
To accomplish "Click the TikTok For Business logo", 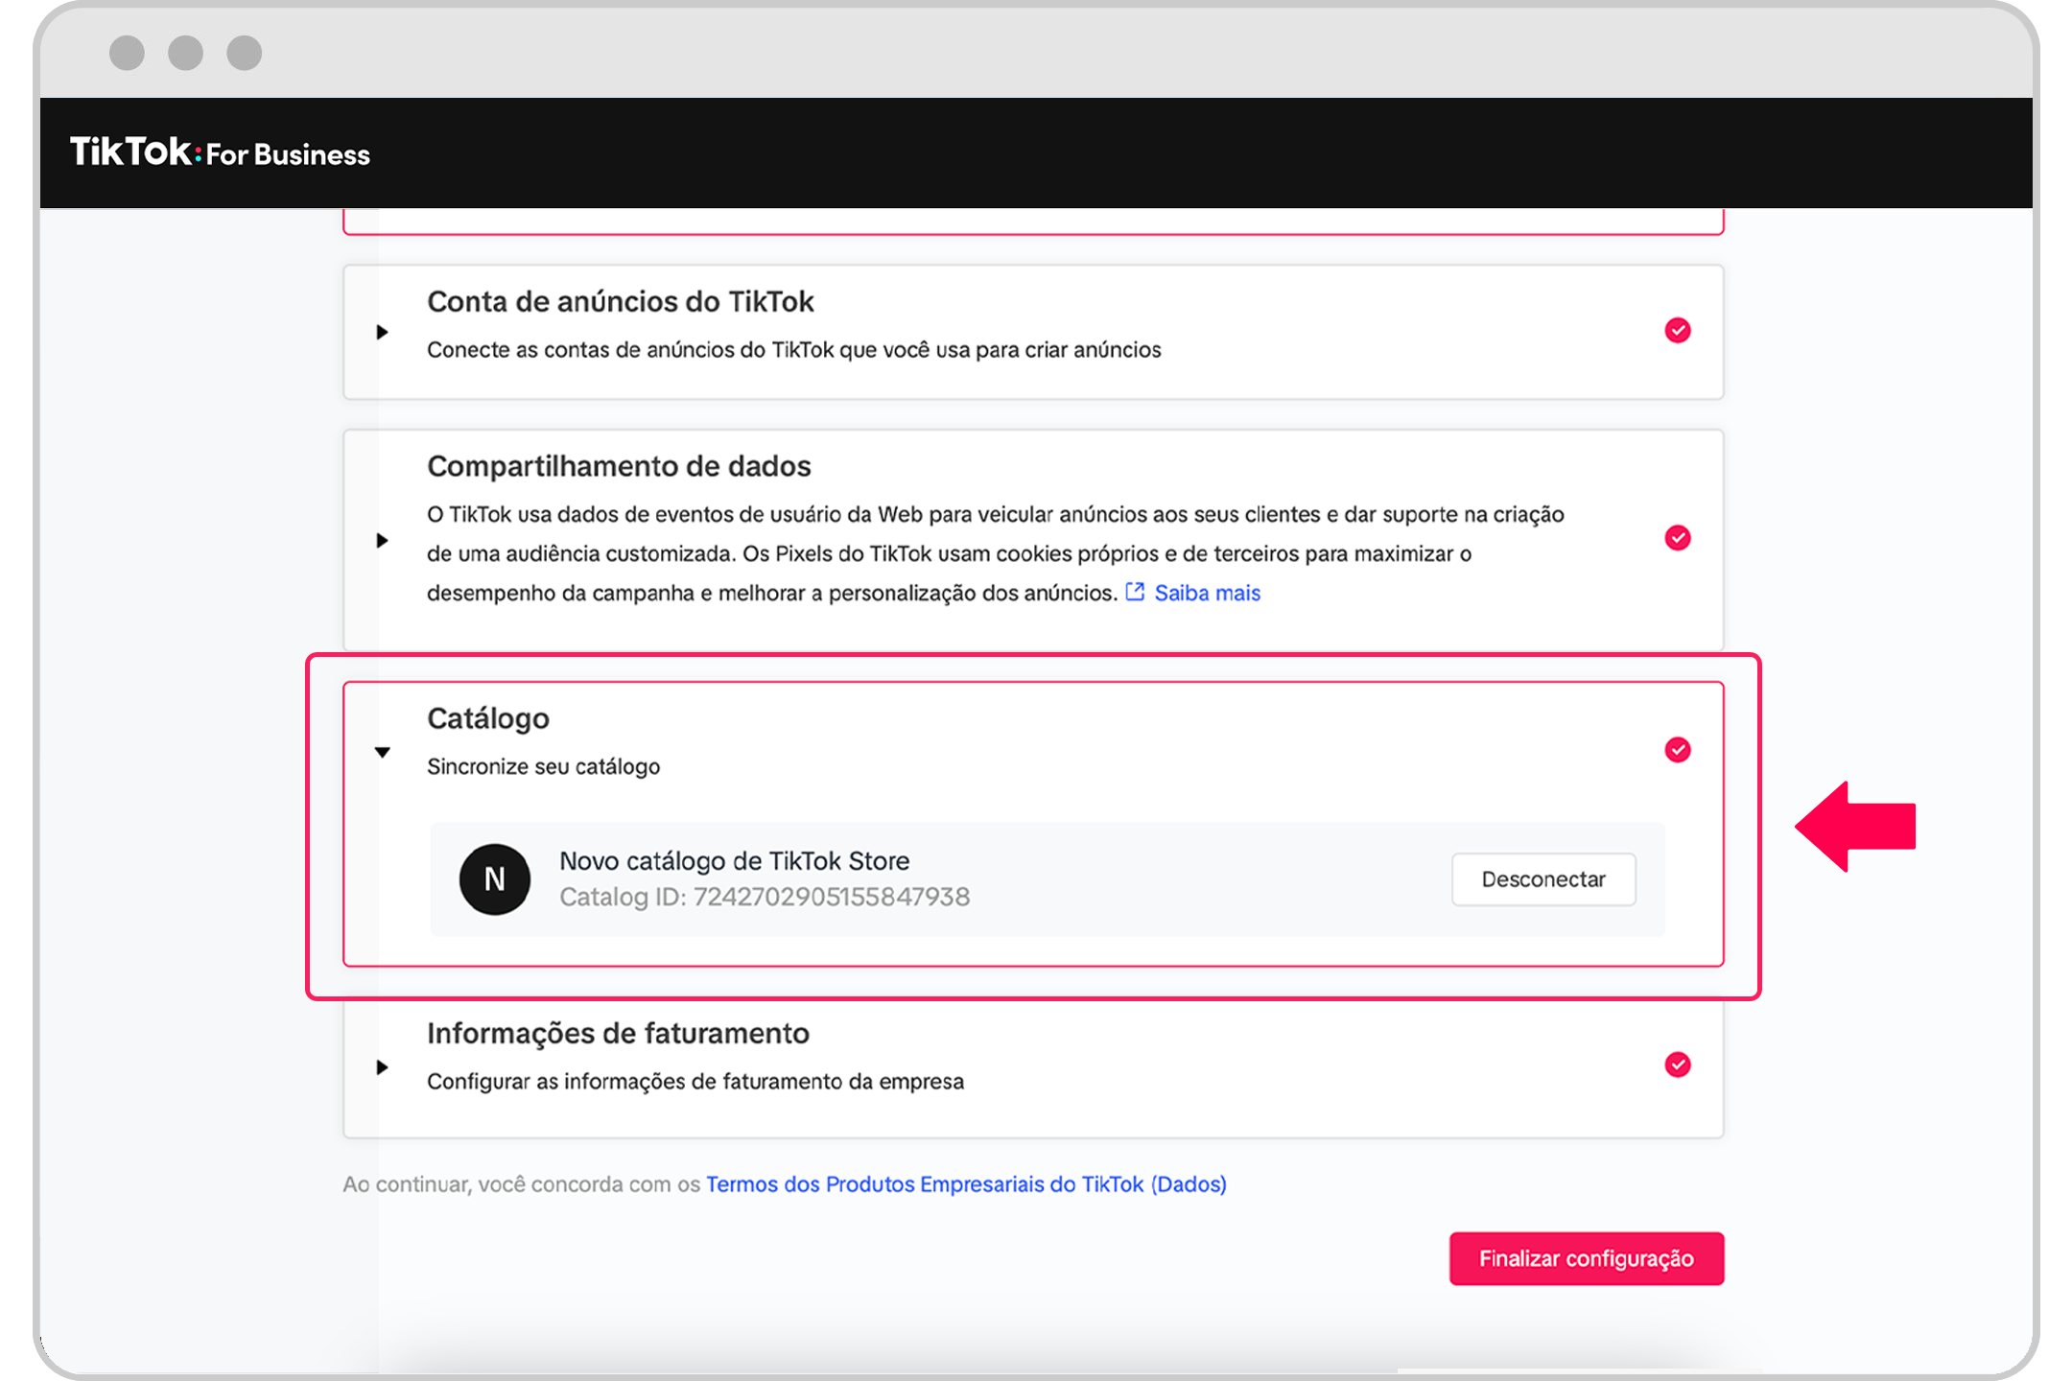I will tap(220, 152).
